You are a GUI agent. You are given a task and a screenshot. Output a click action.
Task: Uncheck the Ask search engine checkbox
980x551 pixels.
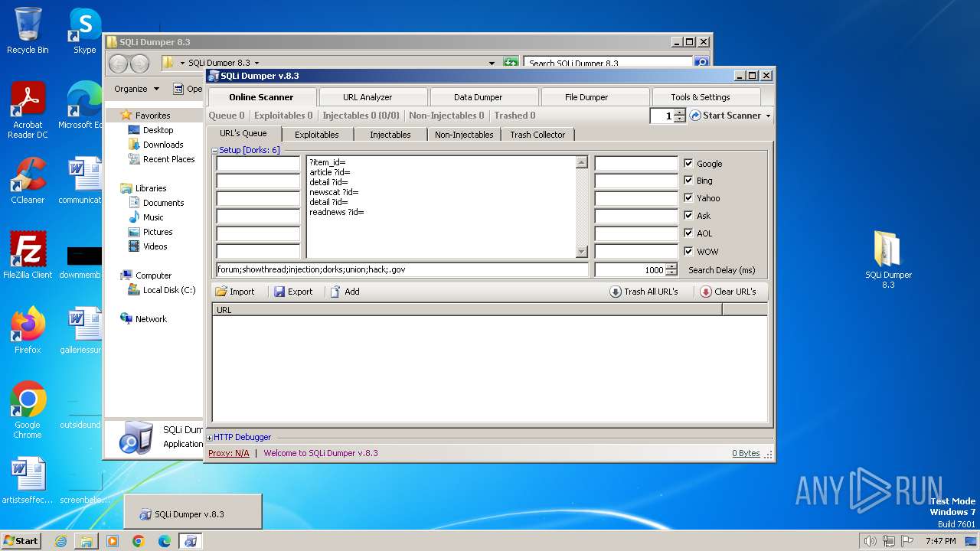(x=688, y=215)
